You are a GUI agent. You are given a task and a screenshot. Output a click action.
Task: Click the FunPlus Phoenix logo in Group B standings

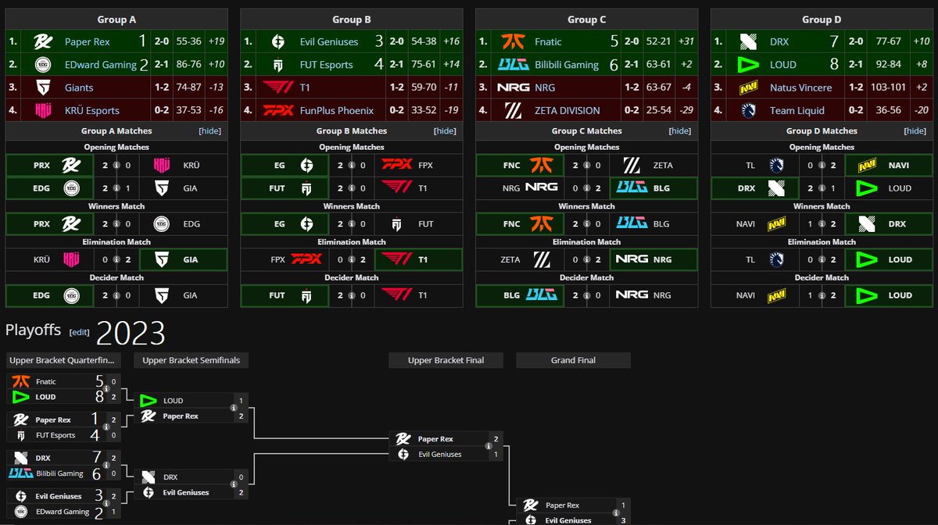[277, 110]
